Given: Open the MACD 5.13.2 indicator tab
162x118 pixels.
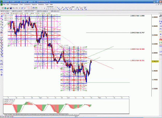Looking at the screenshot, I should (36, 115).
